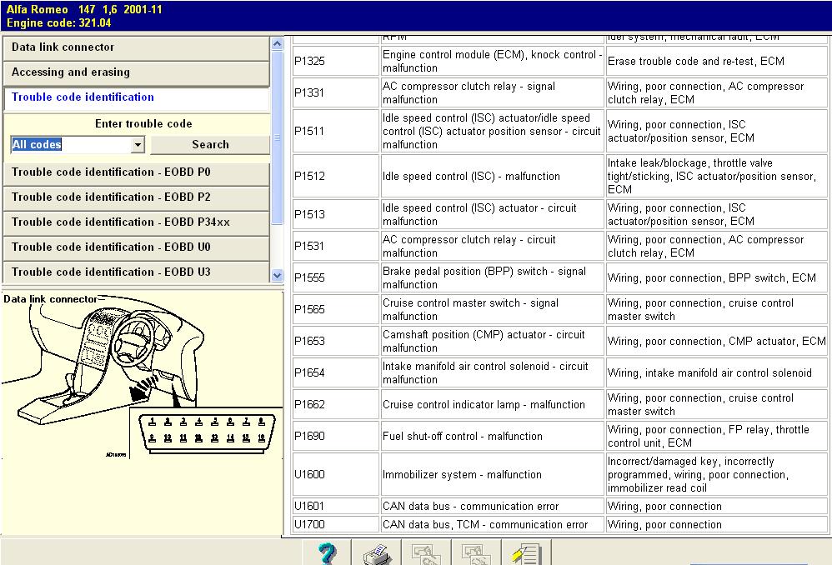The width and height of the screenshot is (832, 565).
Task: Select trouble code P1331
Action: click(x=335, y=92)
